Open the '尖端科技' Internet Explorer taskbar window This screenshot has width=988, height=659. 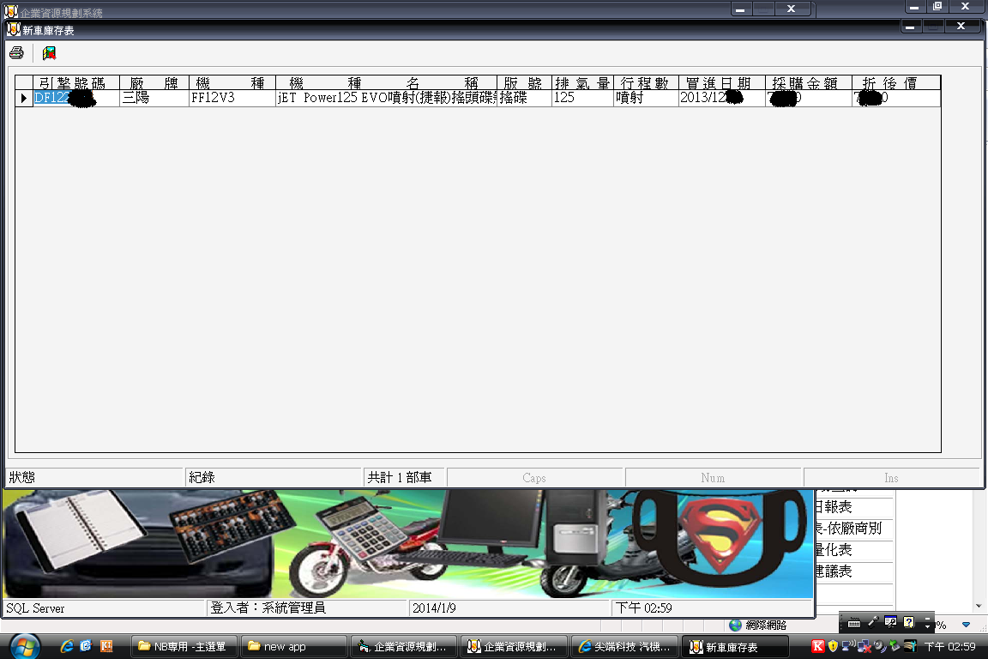click(624, 646)
